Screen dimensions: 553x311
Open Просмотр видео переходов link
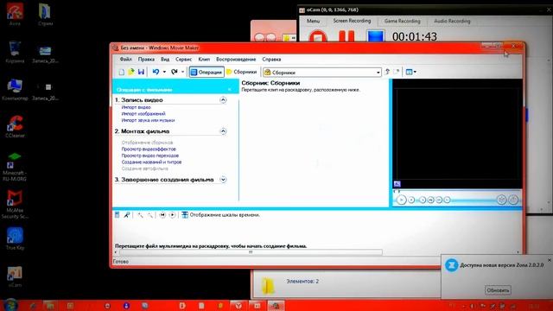point(149,155)
